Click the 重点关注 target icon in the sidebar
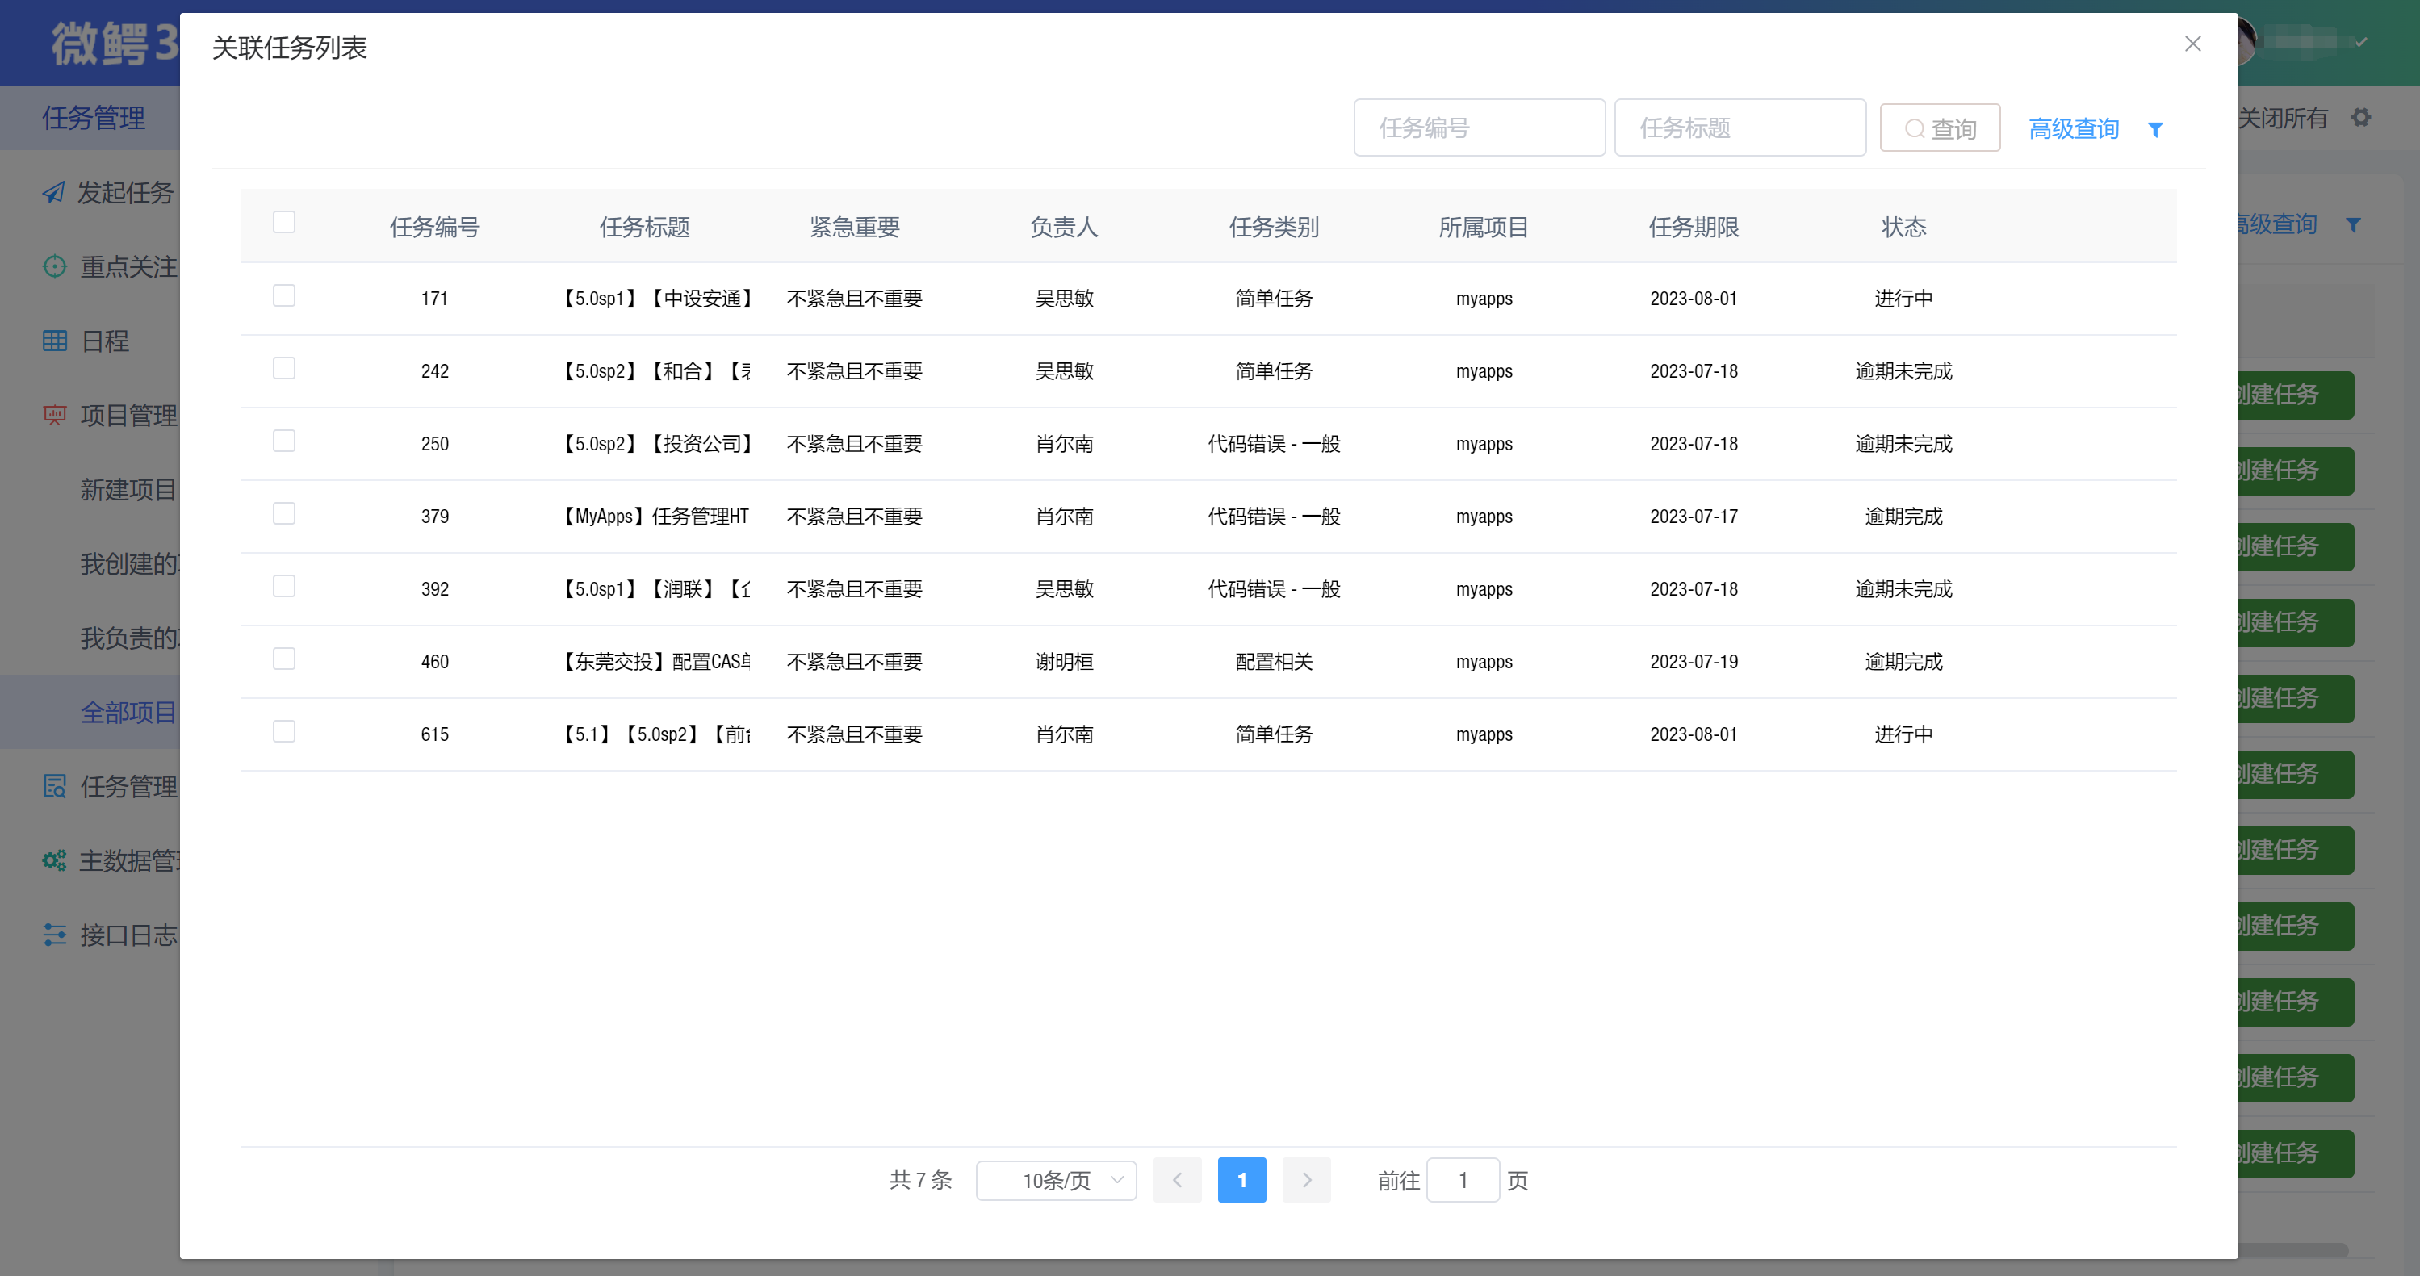 (55, 267)
